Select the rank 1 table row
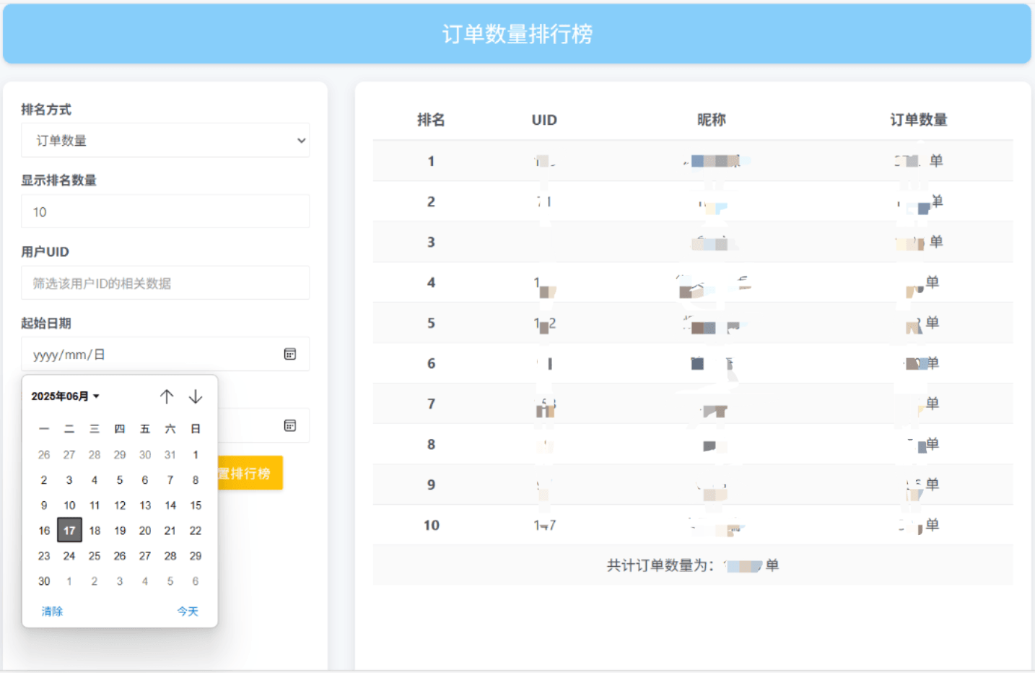This screenshot has height=673, width=1035. pyautogui.click(x=692, y=161)
